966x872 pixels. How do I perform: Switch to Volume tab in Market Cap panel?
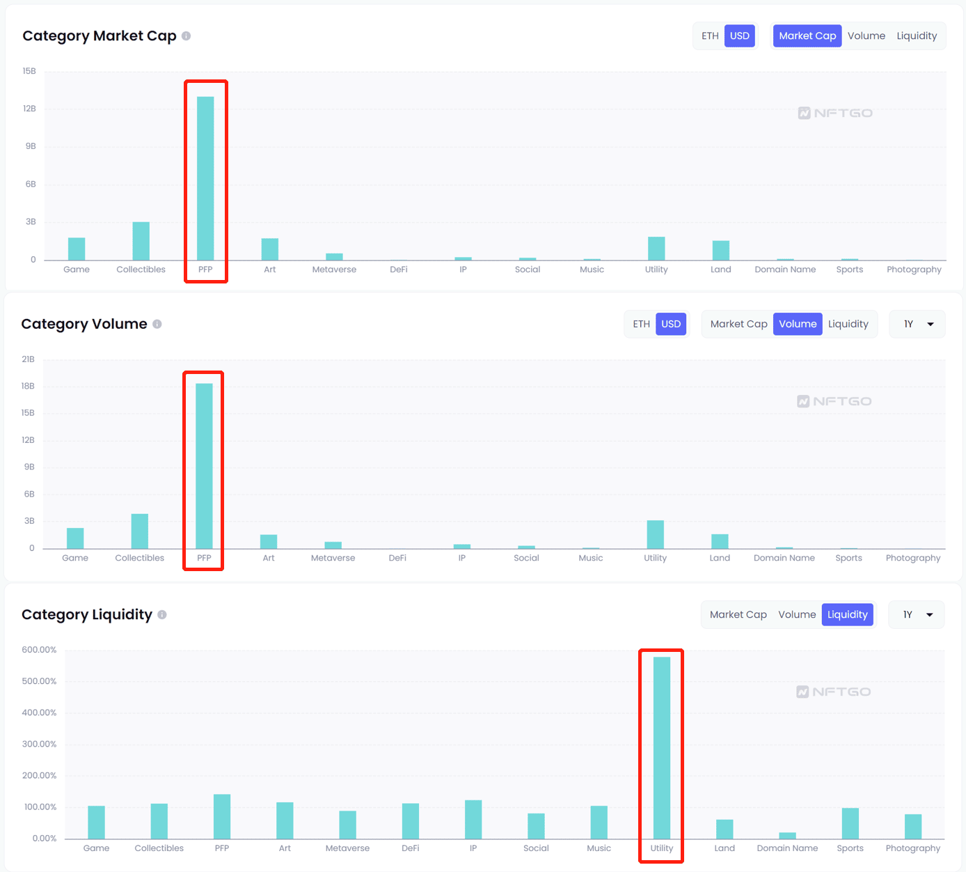866,36
